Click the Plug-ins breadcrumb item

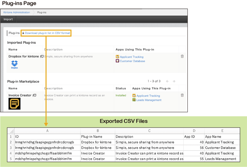(42, 12)
